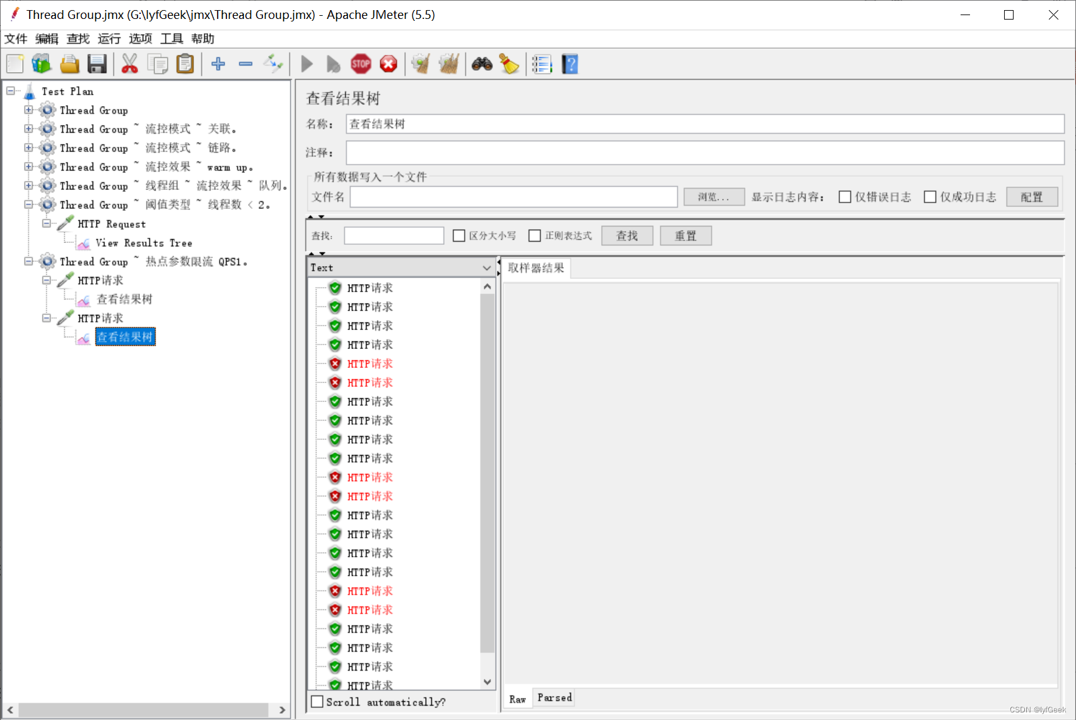This screenshot has width=1076, height=720.
Task: Check the Scroll automatically? checkbox
Action: pos(318,702)
